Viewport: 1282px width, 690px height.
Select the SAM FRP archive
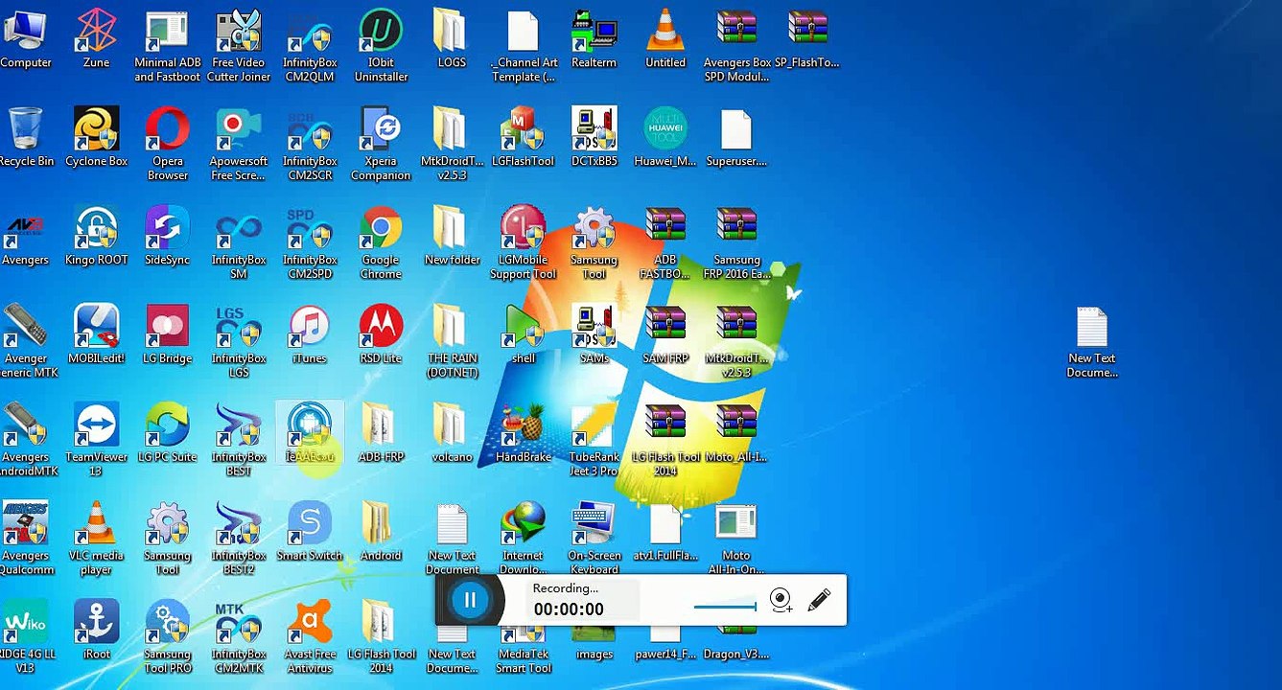pyautogui.click(x=665, y=334)
